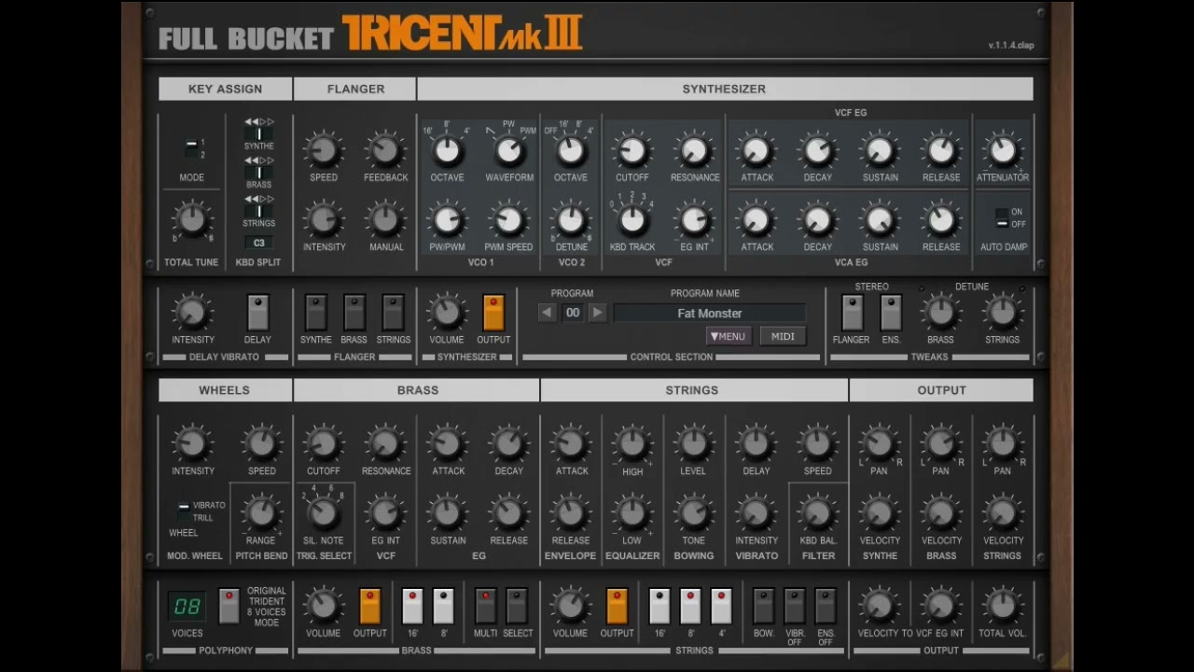Click the Strings output VELOCITY knob
The image size is (1194, 672).
pyautogui.click(x=1003, y=513)
